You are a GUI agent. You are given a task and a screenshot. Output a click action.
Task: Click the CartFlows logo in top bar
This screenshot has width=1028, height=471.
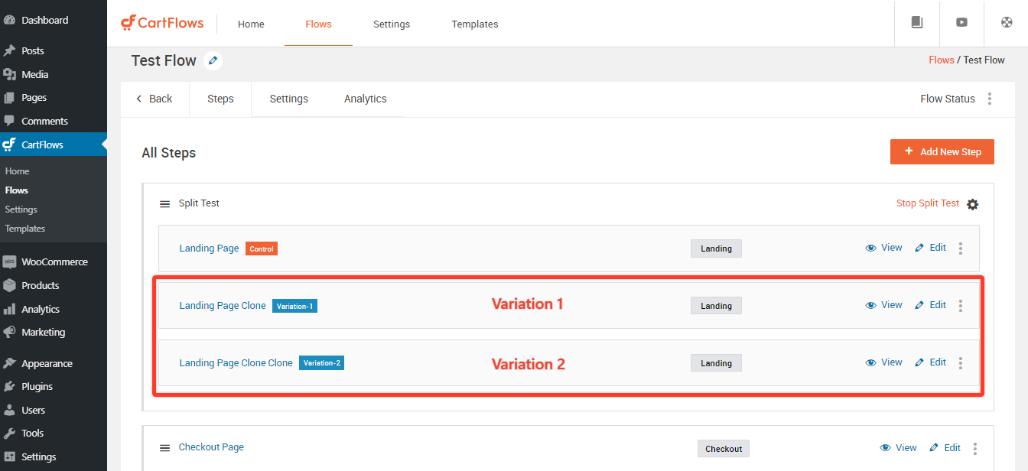[x=162, y=23]
